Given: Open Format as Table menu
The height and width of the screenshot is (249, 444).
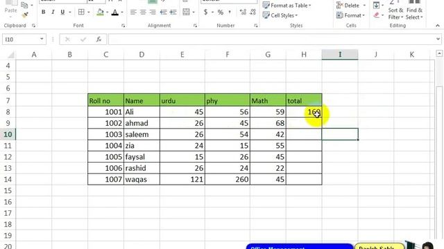Looking at the screenshot, I should point(287,6).
